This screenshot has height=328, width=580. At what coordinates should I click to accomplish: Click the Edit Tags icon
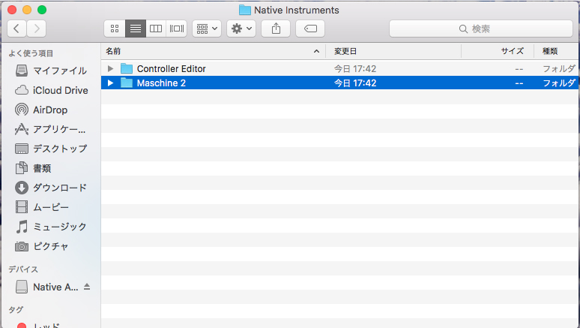pos(310,29)
